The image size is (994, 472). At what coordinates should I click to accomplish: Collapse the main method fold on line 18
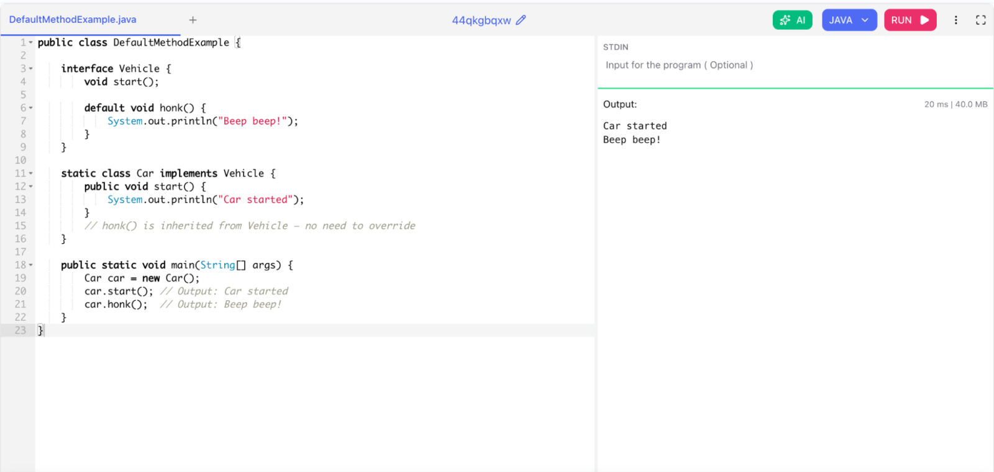(31, 265)
